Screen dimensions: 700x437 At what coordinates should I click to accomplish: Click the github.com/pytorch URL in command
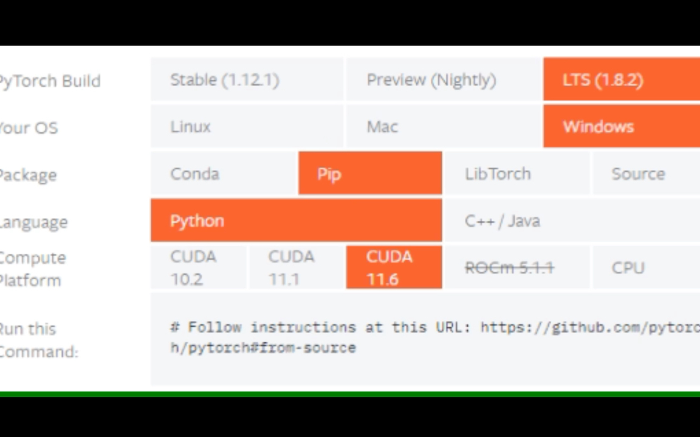tap(590, 327)
